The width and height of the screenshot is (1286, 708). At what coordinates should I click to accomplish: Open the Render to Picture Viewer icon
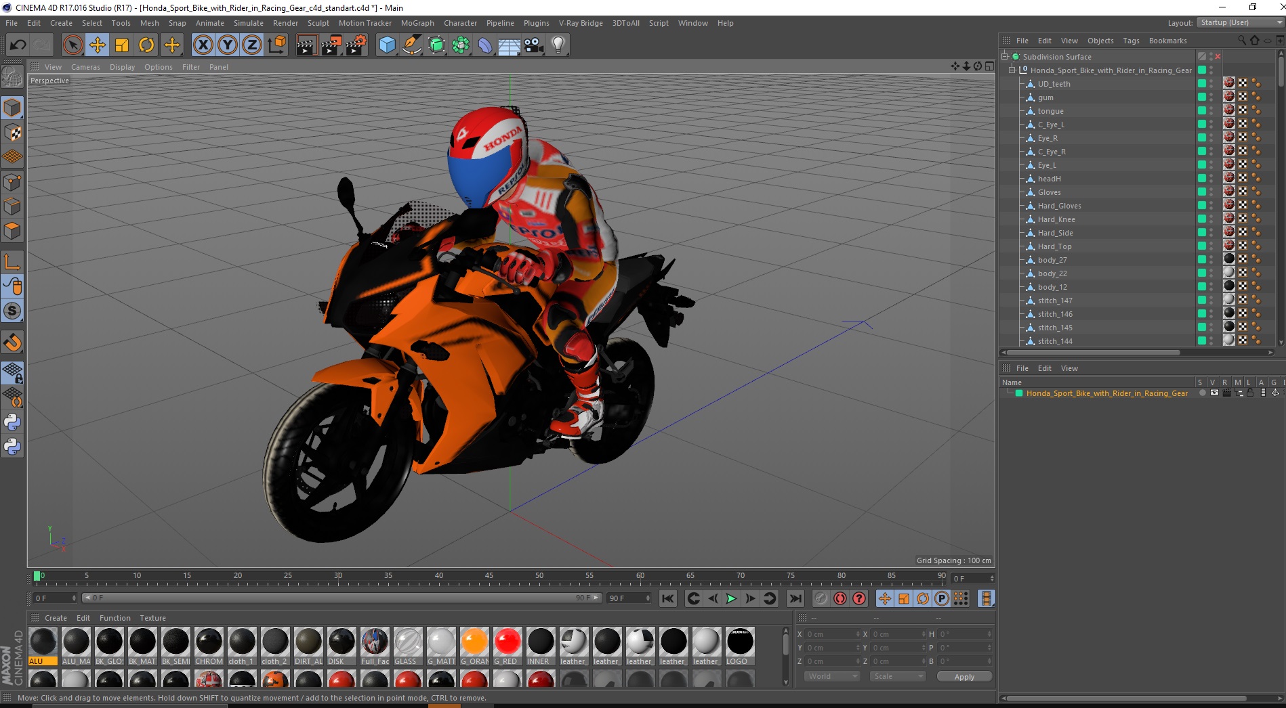(x=331, y=45)
